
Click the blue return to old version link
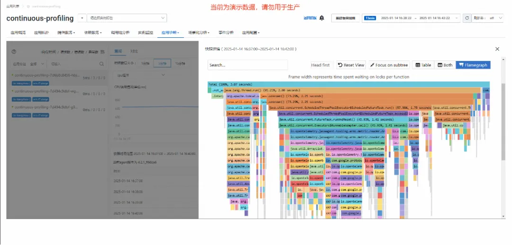tap(310, 18)
